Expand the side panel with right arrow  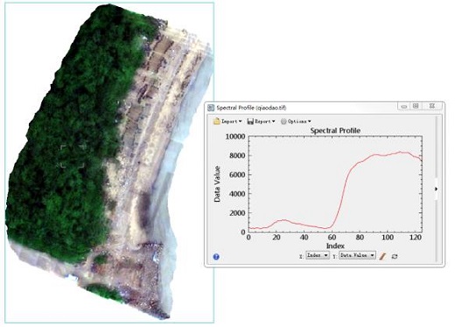click(436, 189)
